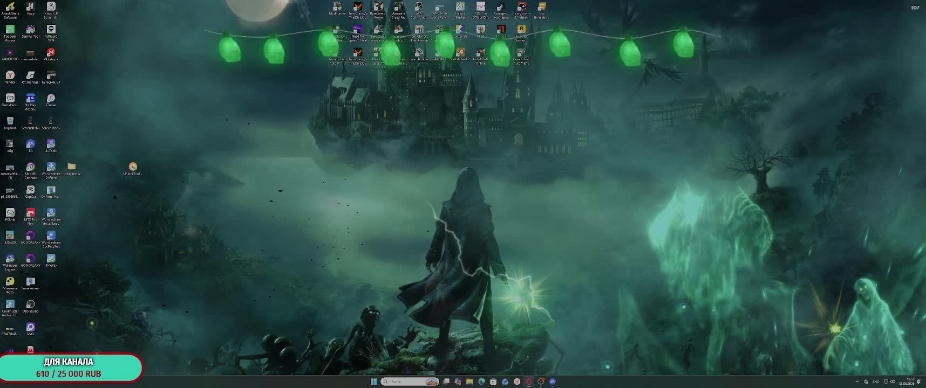The height and width of the screenshot is (388, 926).
Task: Launch MTC Fog Play shortcut
Action: (30, 217)
